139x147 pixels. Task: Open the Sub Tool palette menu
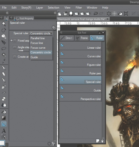[61, 33]
